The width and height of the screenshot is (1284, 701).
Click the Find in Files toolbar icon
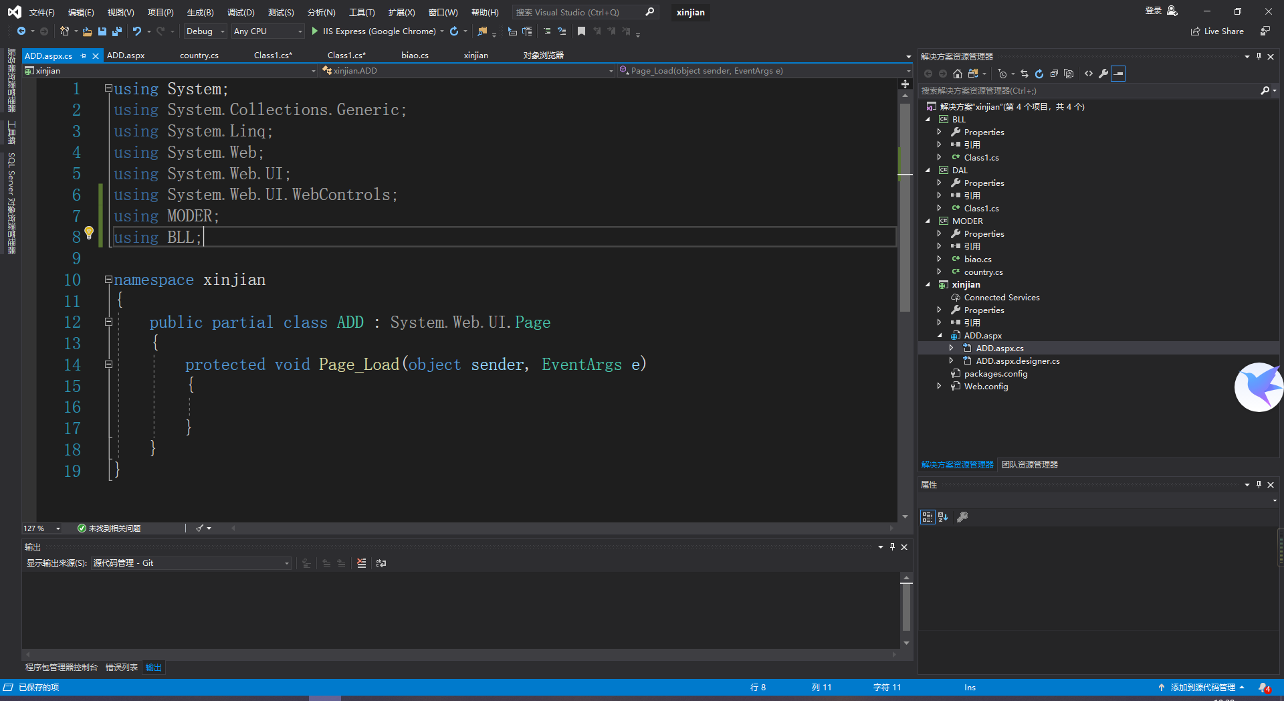tap(482, 31)
